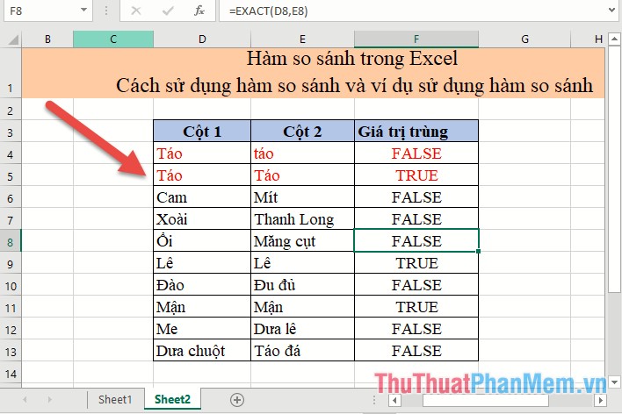Select row 2 header
The image size is (622, 414).
pos(11,110)
